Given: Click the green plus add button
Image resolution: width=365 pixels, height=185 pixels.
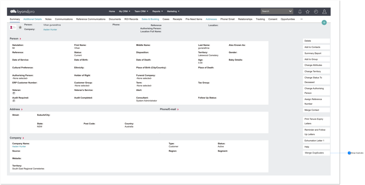Looking at the screenshot, I should coord(324,23).
